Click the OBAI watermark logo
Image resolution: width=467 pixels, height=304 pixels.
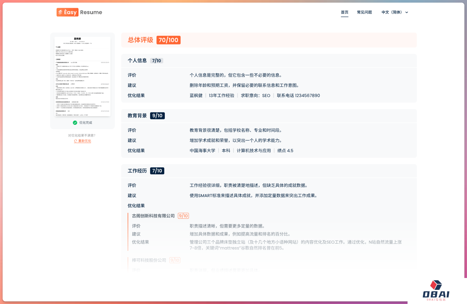tap(436, 291)
